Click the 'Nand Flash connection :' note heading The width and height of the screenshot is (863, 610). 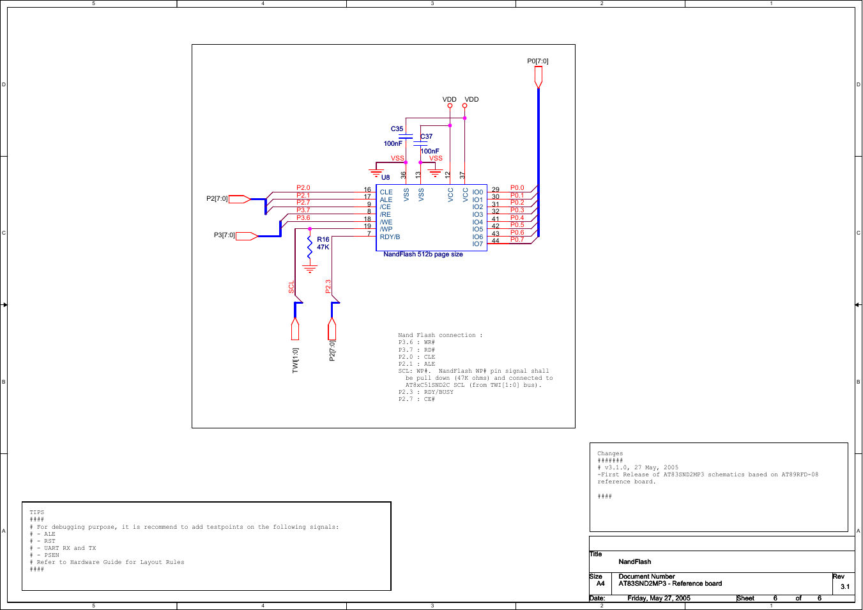tap(441, 335)
